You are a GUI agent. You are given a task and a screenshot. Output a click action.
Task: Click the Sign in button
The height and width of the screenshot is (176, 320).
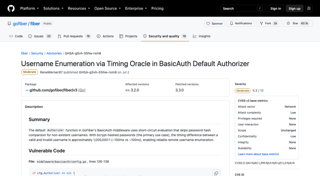point(276,8)
